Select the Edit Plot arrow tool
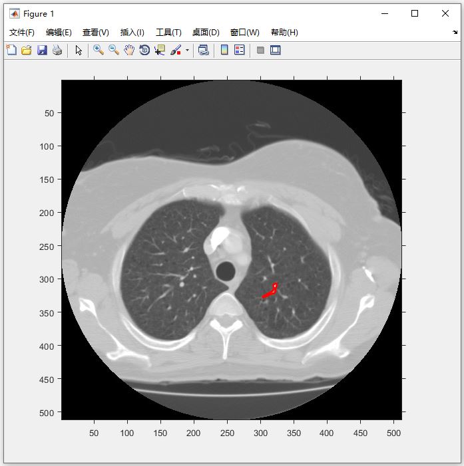The height and width of the screenshot is (466, 464). (x=79, y=50)
